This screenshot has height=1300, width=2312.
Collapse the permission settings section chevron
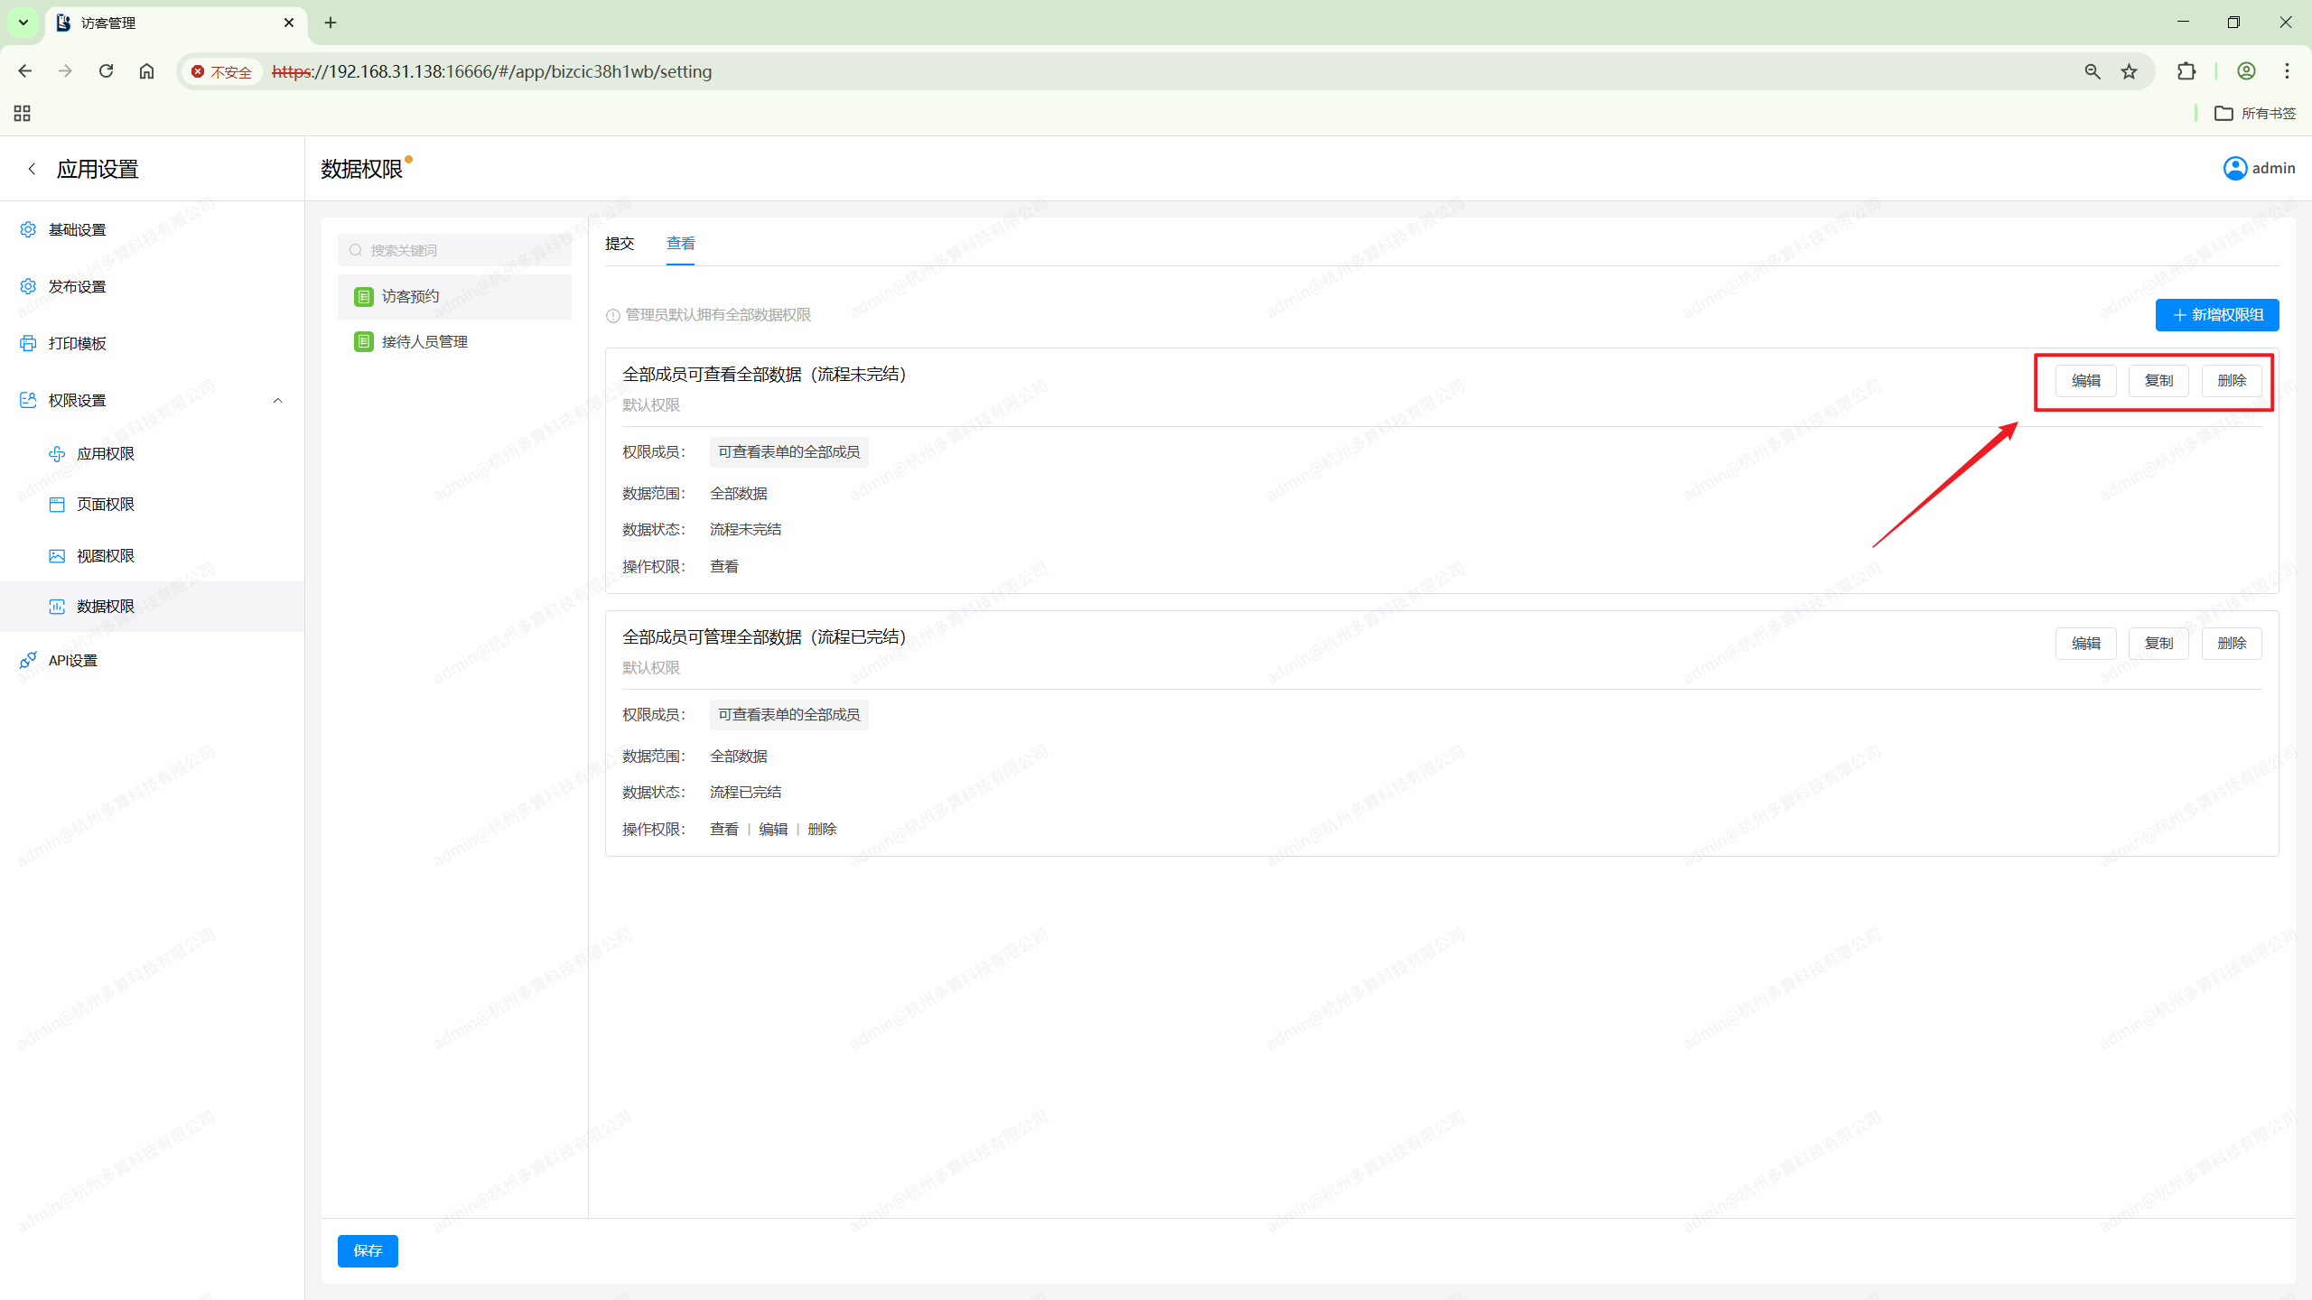pyautogui.click(x=278, y=400)
